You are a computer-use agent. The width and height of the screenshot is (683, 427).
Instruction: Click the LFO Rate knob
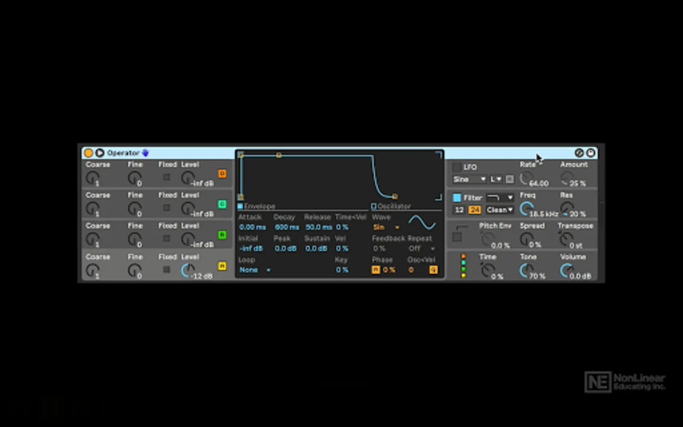click(x=526, y=178)
